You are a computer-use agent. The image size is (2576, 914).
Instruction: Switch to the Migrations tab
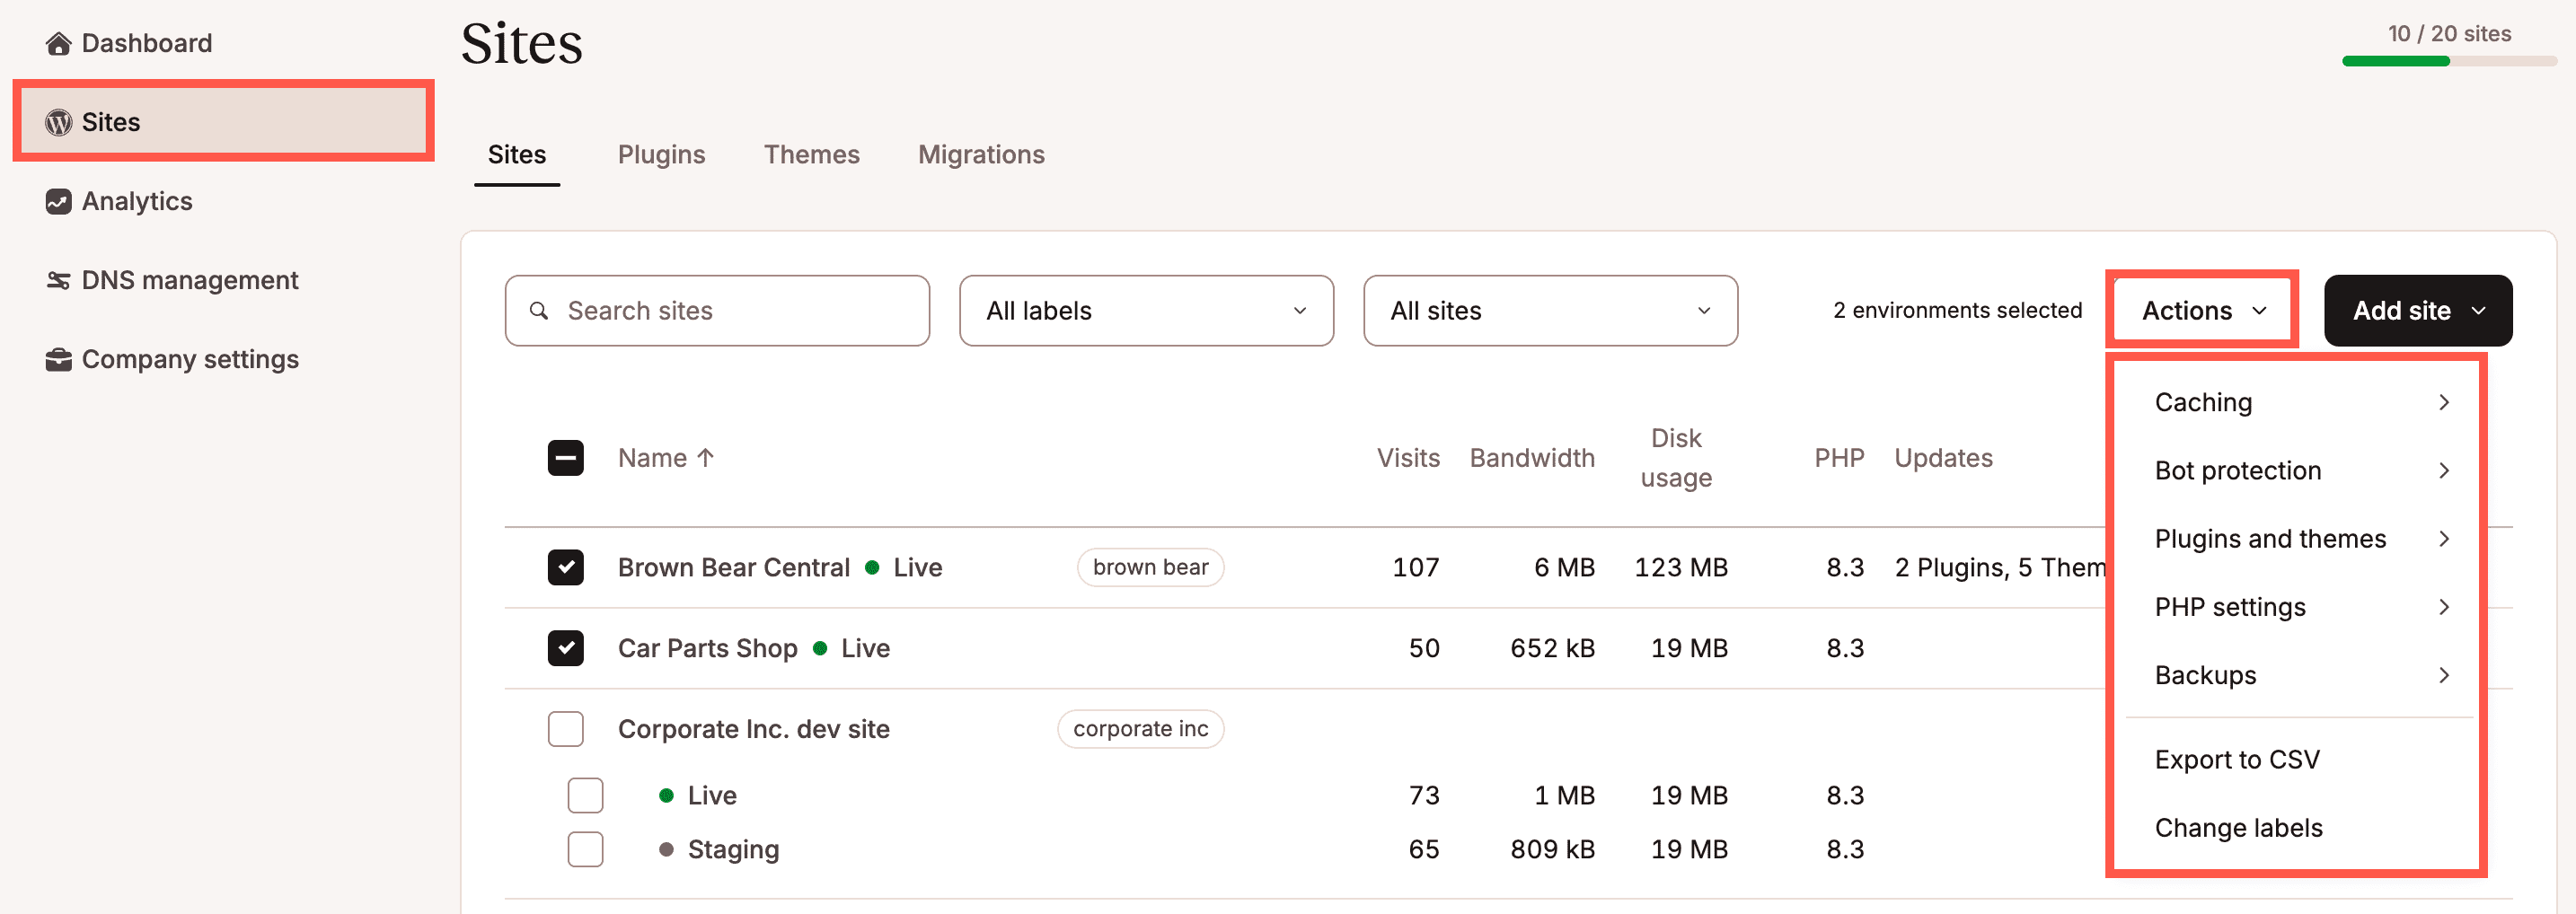981,155
